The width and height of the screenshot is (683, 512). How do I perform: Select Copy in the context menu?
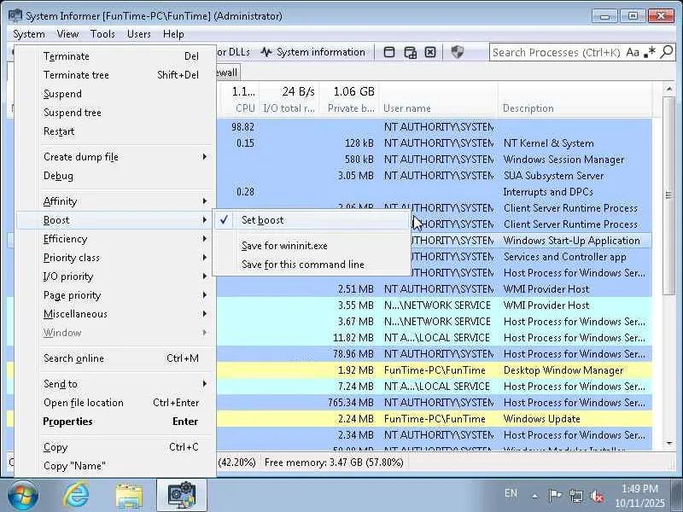115,446
